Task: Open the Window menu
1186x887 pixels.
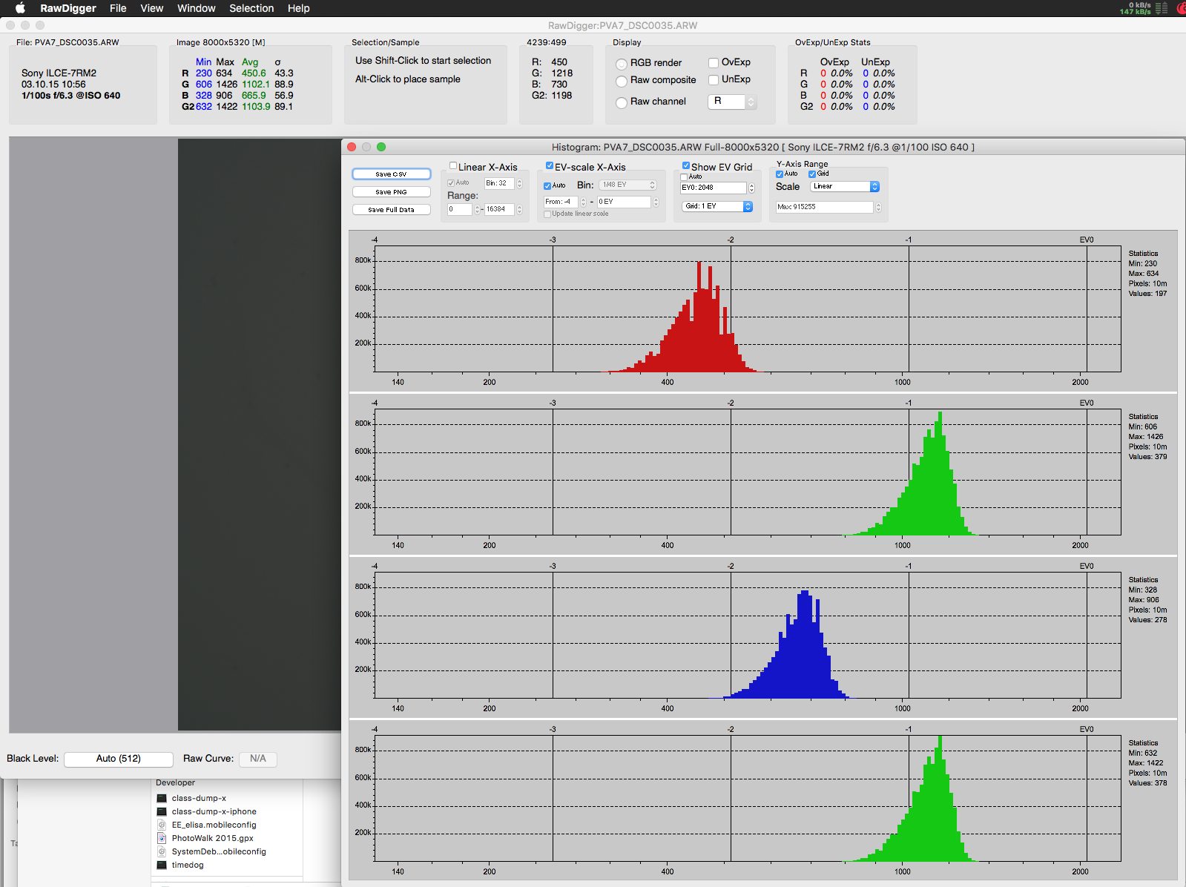Action: click(x=197, y=8)
